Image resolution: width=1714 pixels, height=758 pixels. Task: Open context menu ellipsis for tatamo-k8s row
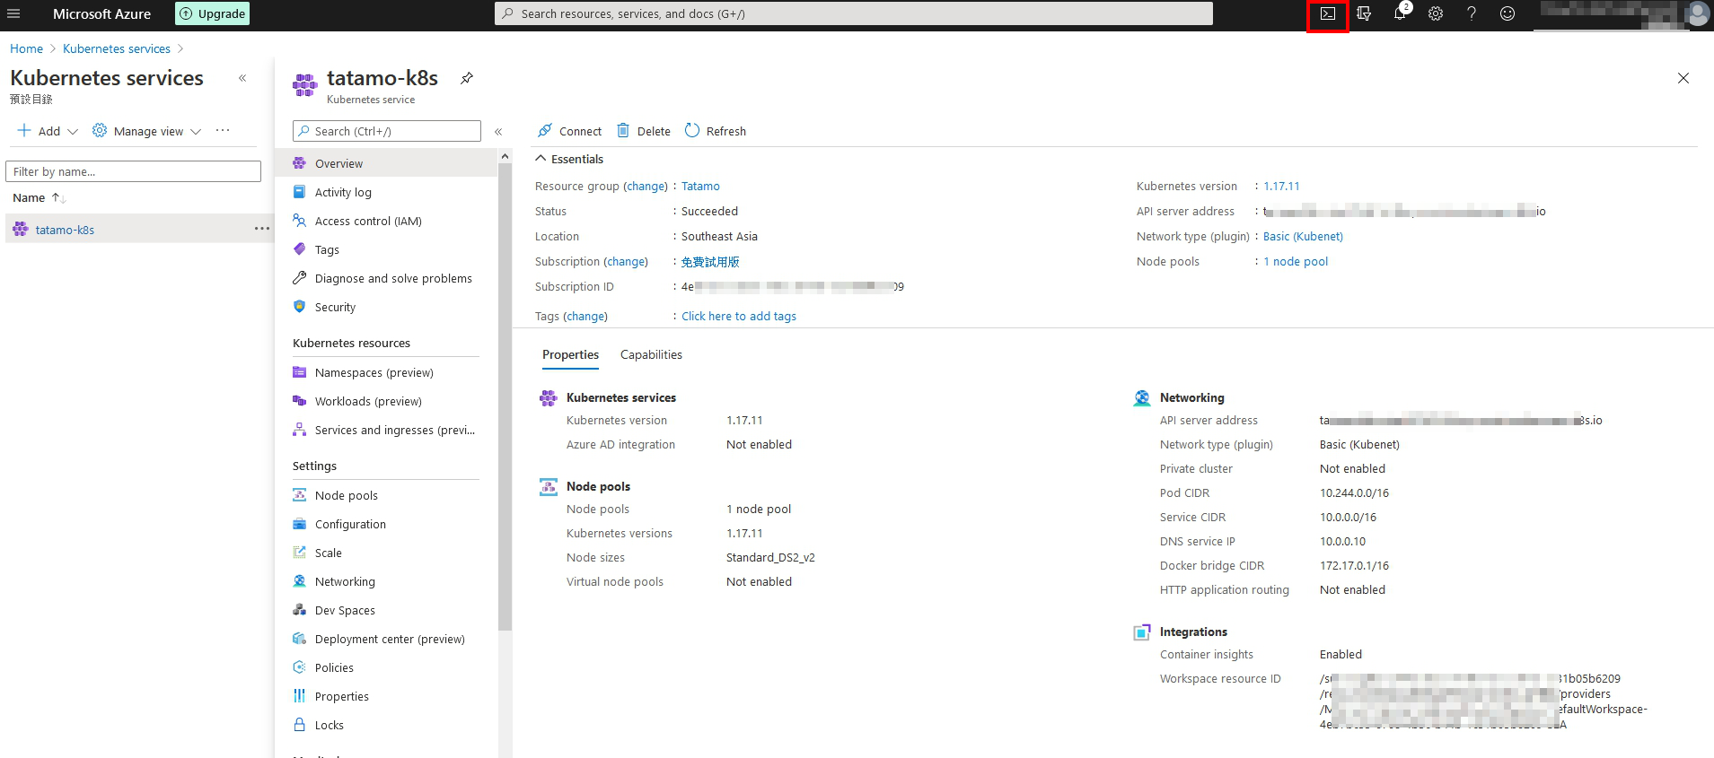tap(261, 229)
